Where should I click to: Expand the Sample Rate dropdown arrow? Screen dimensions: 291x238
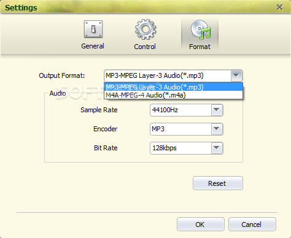click(217, 110)
